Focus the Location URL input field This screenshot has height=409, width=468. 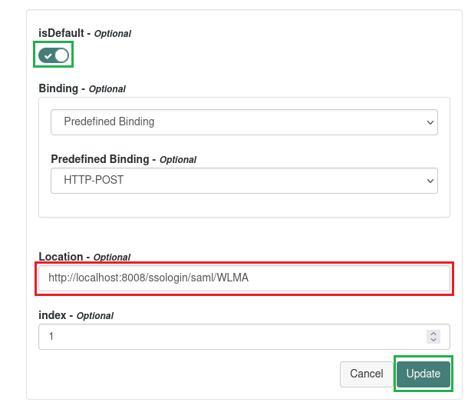click(x=244, y=278)
